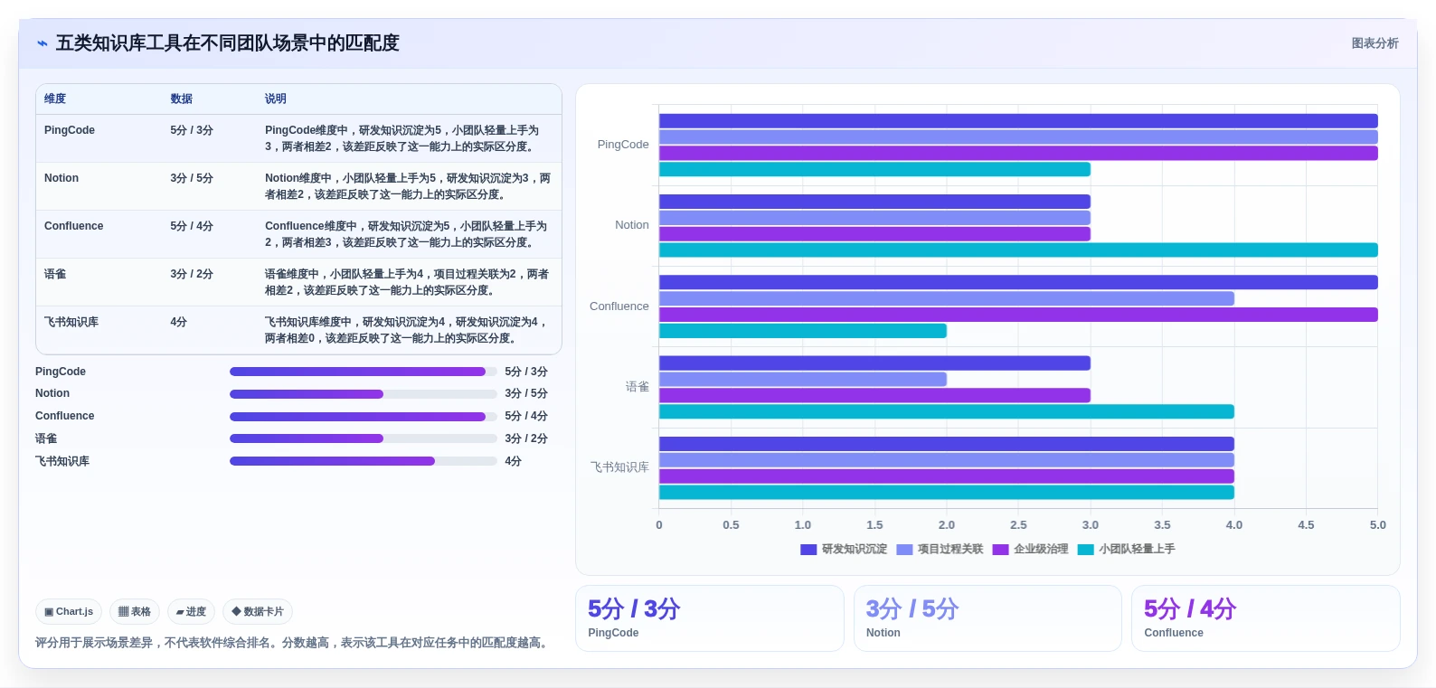
Task: Click the 数据卡片 tag chip
Action: pos(258,612)
